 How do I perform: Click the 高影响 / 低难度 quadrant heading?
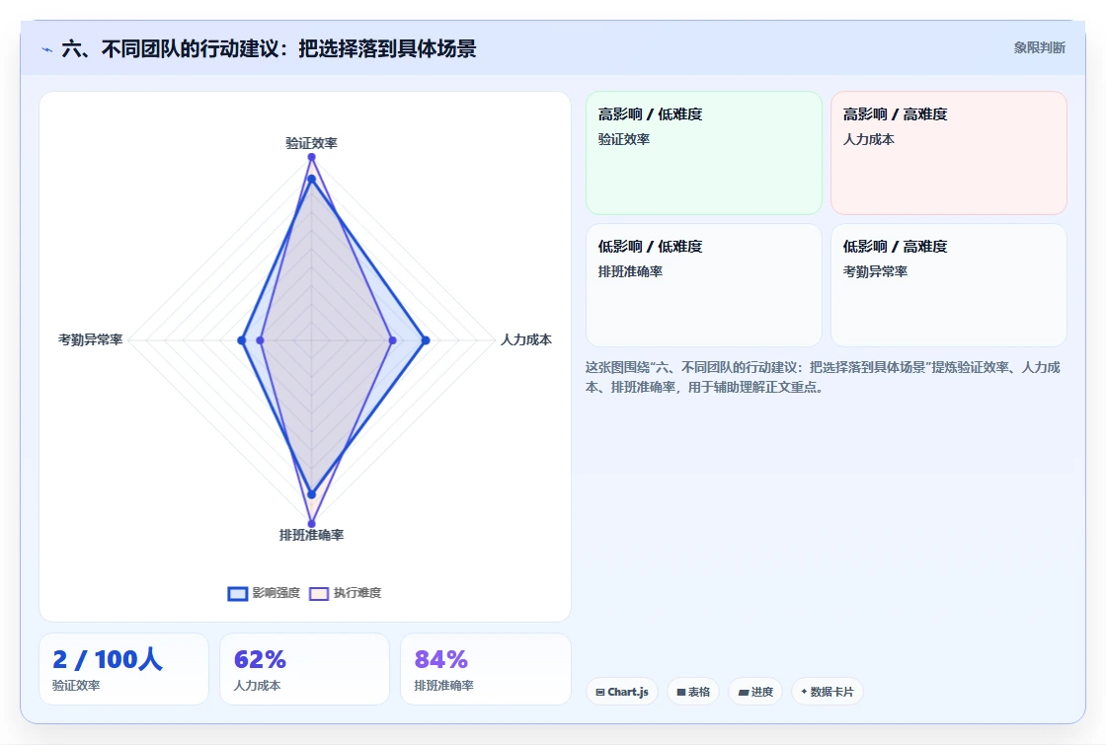tap(651, 114)
